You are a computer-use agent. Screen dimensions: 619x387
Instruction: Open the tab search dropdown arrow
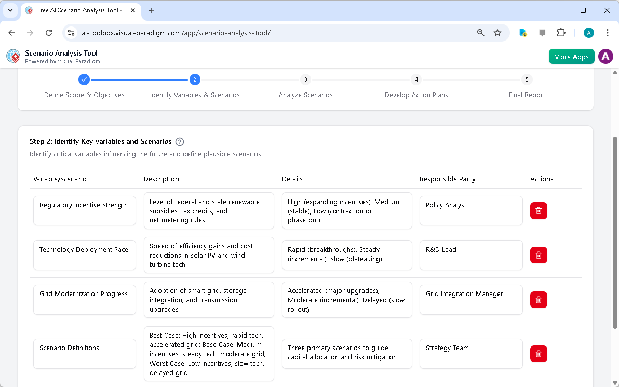[10, 10]
